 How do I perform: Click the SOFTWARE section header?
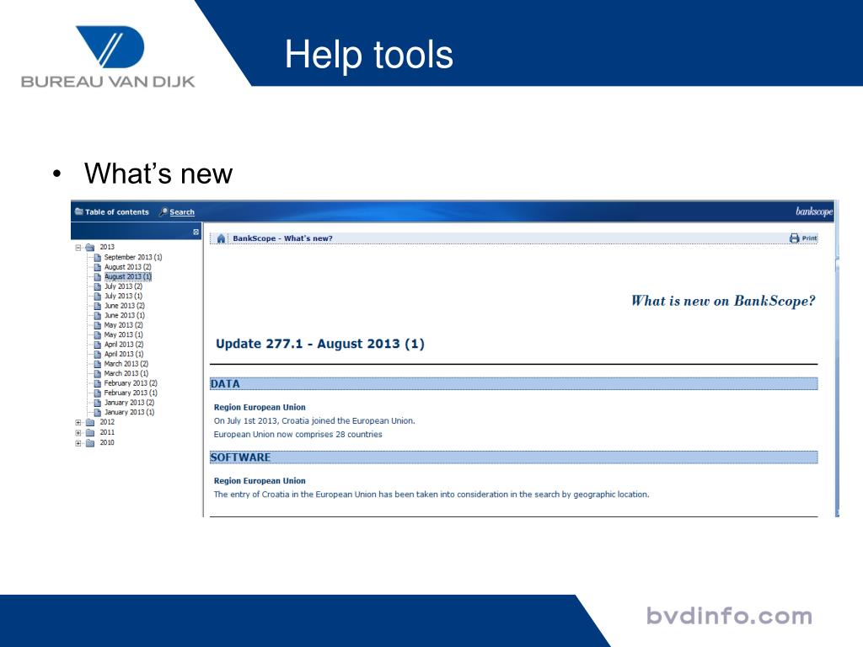point(513,457)
